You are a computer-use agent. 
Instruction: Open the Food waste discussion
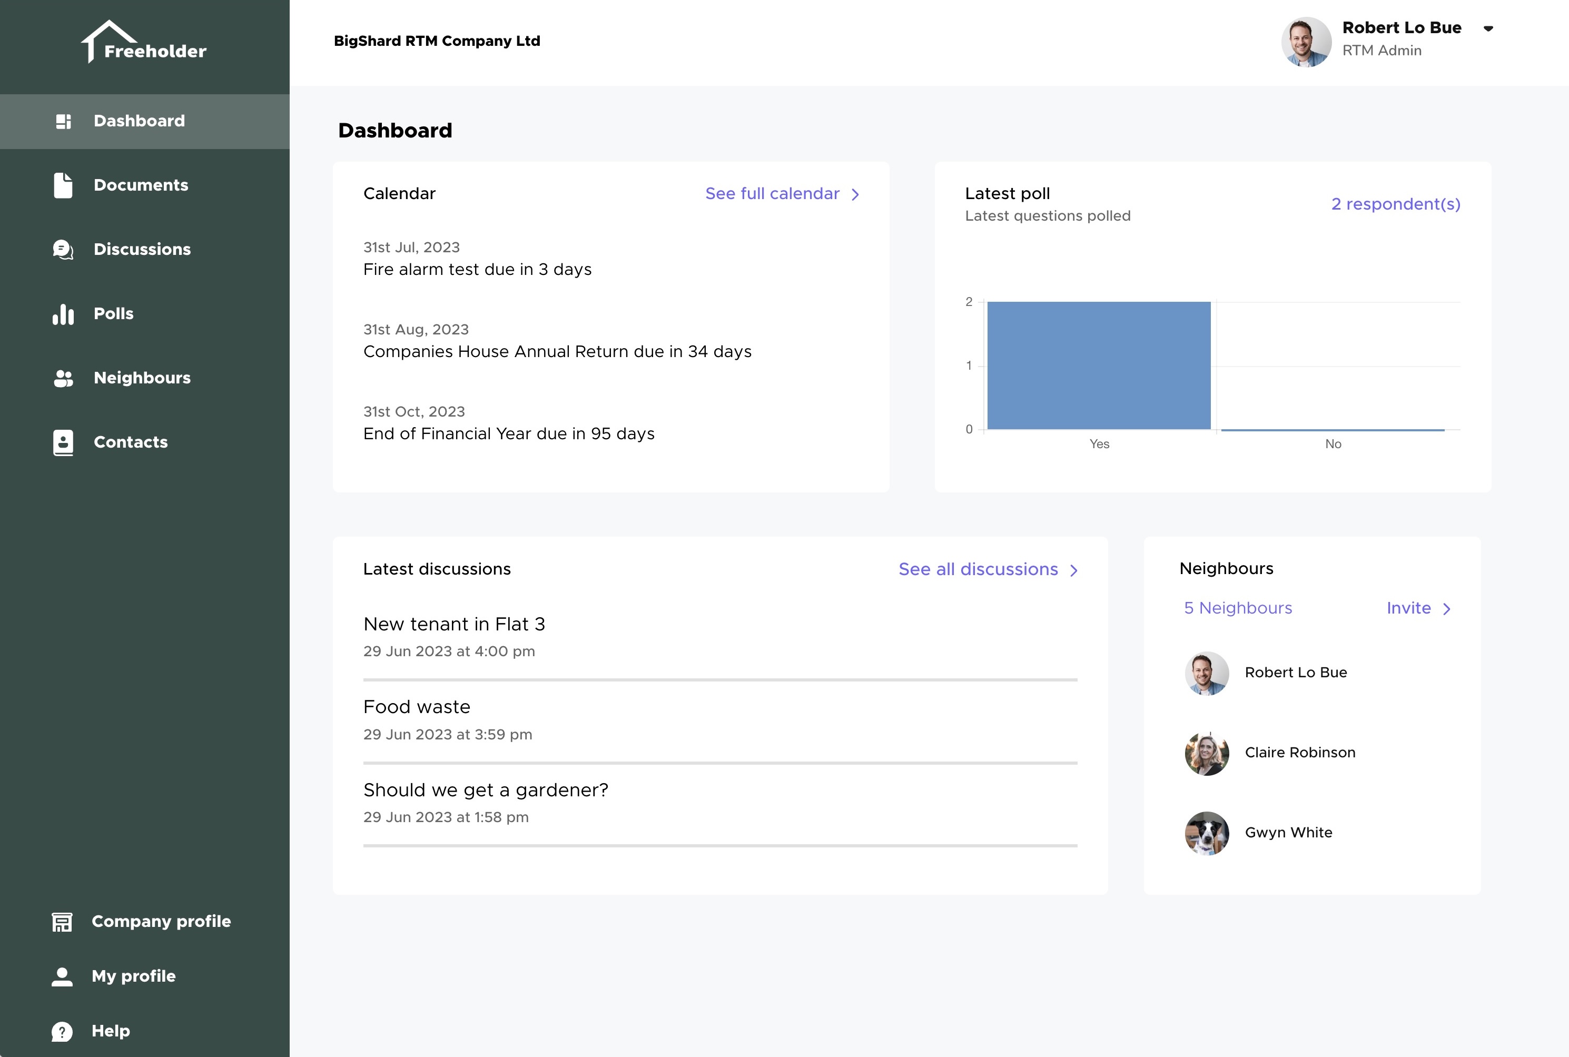[x=417, y=707]
